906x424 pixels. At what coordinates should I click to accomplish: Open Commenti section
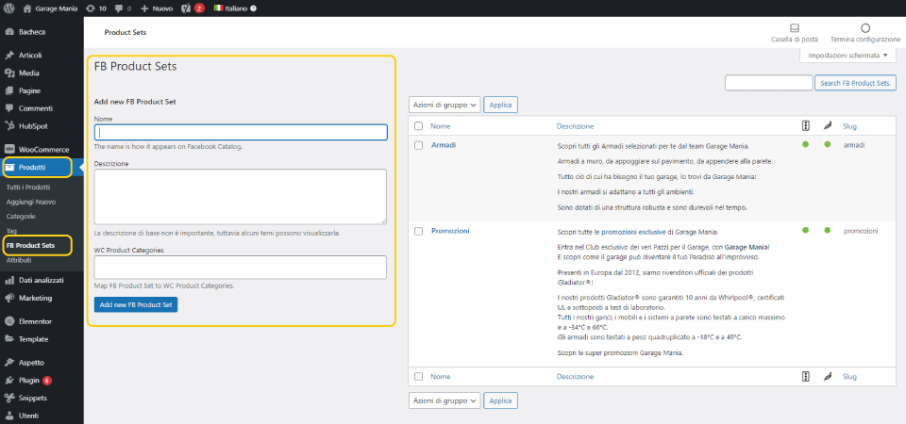pyautogui.click(x=35, y=108)
